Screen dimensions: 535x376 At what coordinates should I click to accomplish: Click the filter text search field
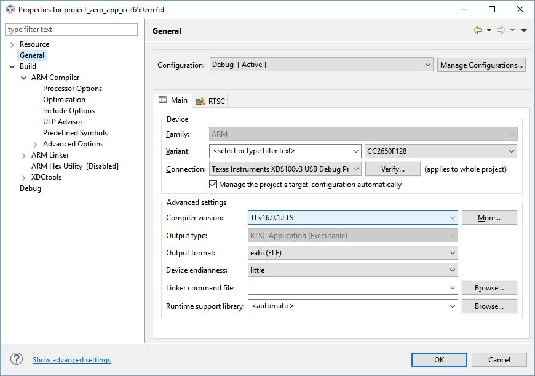(71, 30)
